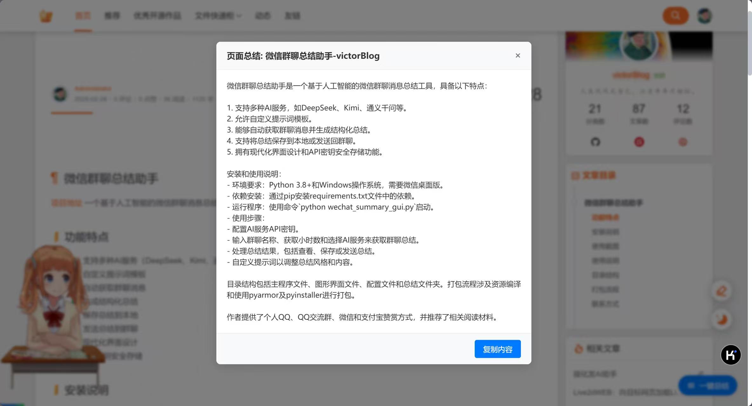The width and height of the screenshot is (752, 406).
Task: Open the 动态 navigation item
Action: click(x=263, y=16)
